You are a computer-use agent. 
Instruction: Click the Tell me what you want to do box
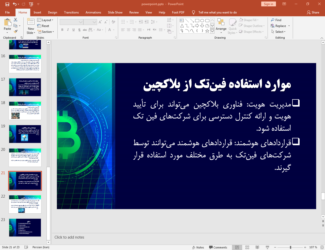pos(218,12)
